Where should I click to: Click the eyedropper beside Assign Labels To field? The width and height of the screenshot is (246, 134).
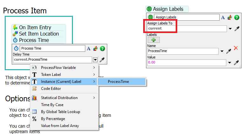point(237,29)
